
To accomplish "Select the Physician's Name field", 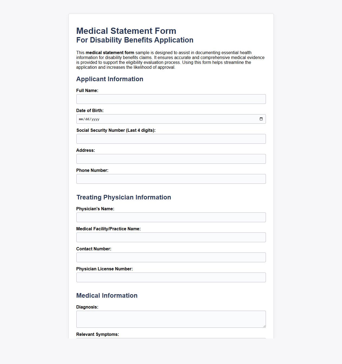I will click(x=171, y=217).
